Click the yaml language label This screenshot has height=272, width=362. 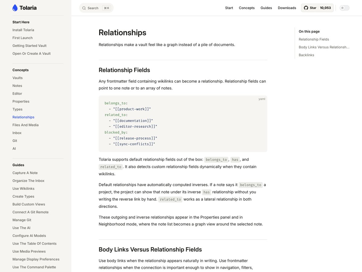pyautogui.click(x=262, y=99)
